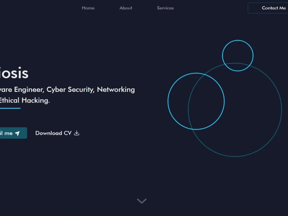Click the large 'iosis' heading text
The height and width of the screenshot is (216, 288).
pyautogui.click(x=14, y=73)
